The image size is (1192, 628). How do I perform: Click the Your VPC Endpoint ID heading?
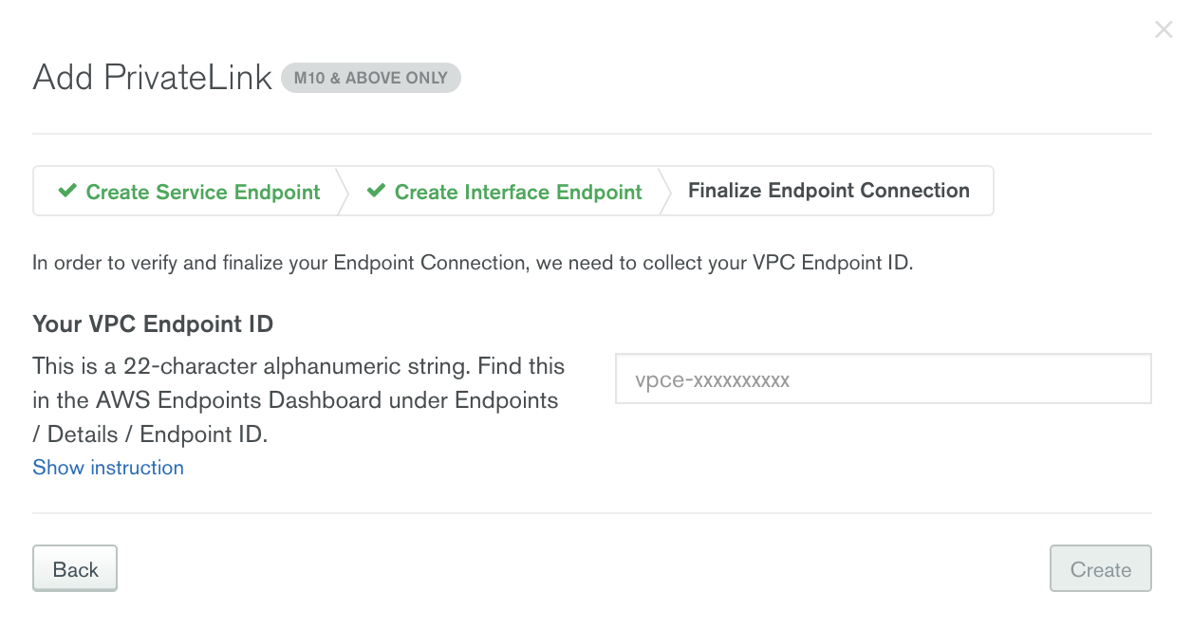(x=152, y=323)
